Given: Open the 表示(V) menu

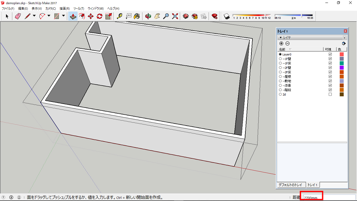Looking at the screenshot, I should [36, 8].
